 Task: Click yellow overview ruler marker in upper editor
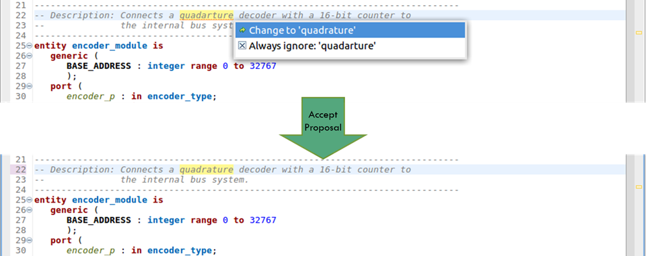[x=639, y=32]
